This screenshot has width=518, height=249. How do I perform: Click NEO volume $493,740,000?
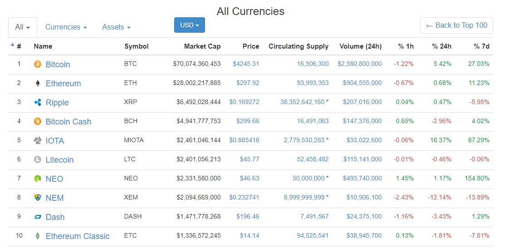pyautogui.click(x=362, y=179)
